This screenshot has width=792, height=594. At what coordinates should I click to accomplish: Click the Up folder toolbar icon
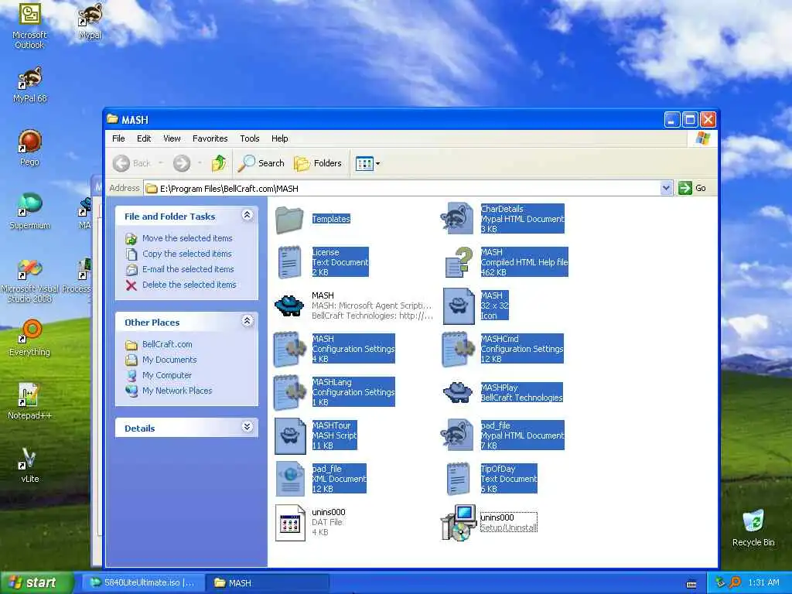click(219, 163)
